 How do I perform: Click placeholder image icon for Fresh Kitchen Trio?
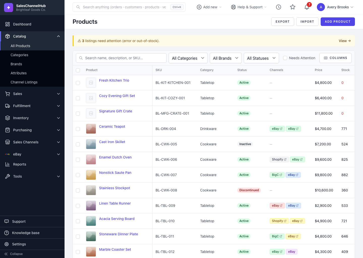tap(91, 83)
